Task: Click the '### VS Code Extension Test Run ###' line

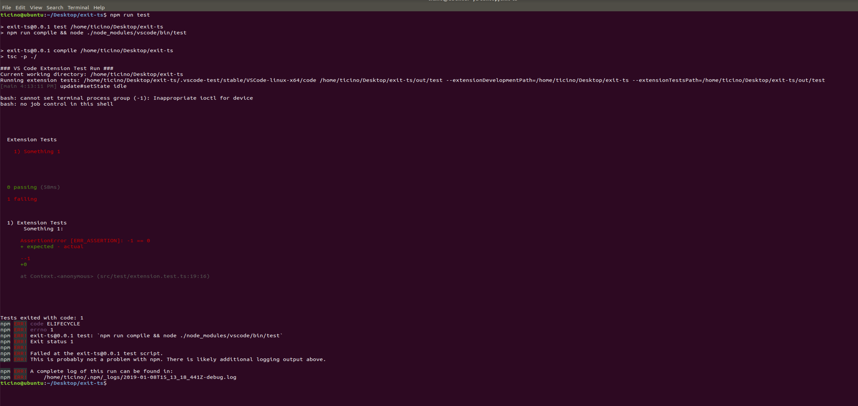Action: [x=57, y=68]
